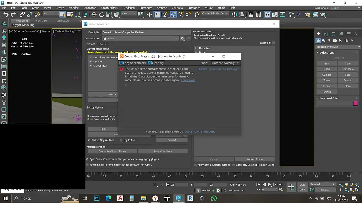The height and width of the screenshot is (203, 362).
Task: Uncheck the mental ray material checkbox
Action: tap(90, 57)
